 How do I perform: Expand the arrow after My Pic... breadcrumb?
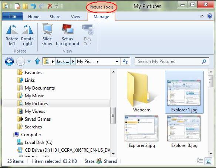point(98,61)
